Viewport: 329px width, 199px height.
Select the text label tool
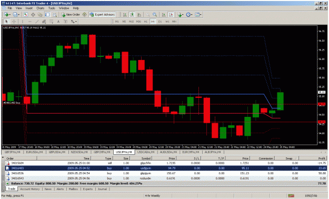[65, 22]
